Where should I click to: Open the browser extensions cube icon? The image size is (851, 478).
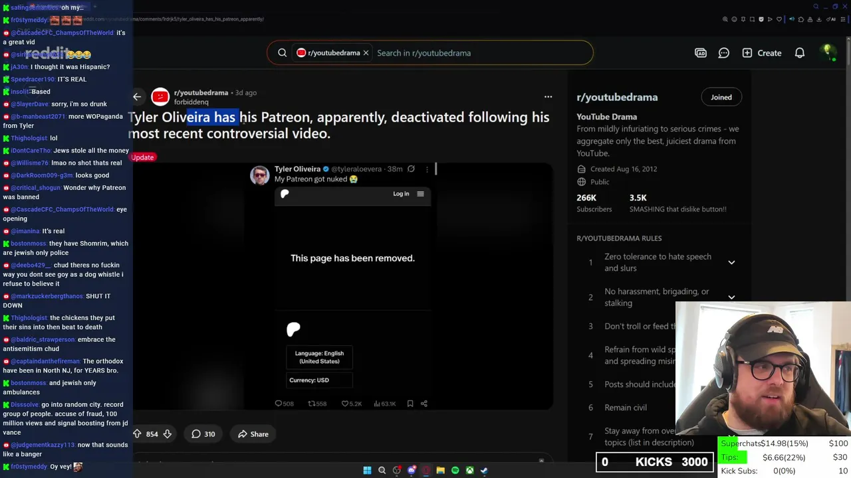(x=801, y=19)
